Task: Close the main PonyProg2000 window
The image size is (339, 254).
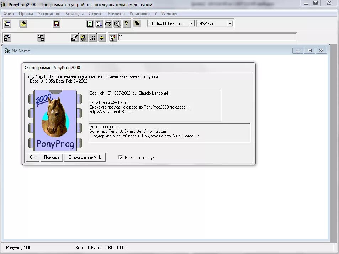Action: [329, 3]
